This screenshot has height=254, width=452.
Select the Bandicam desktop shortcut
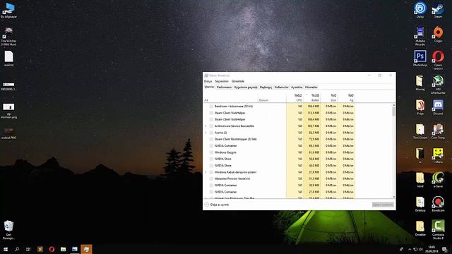438,204
